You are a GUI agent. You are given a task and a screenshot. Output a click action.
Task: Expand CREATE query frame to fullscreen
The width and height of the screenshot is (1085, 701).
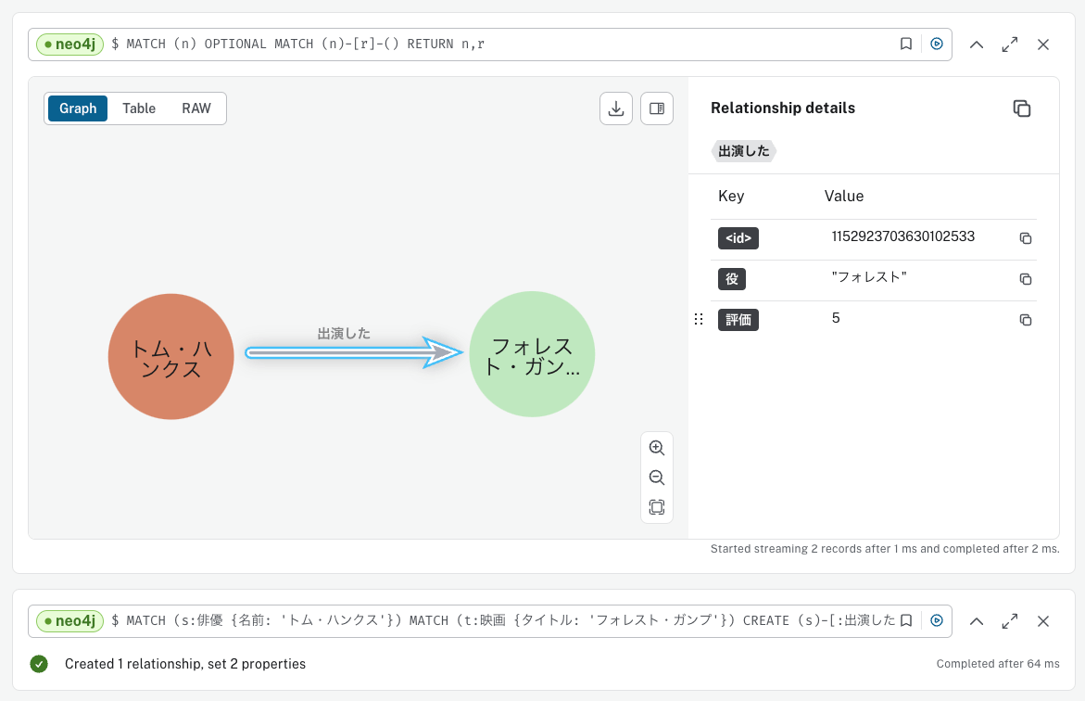click(x=1010, y=621)
